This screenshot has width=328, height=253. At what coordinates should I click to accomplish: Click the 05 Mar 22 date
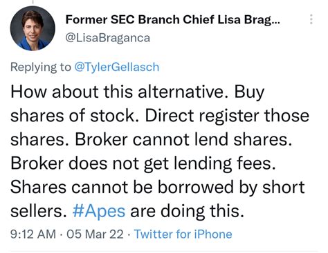pyautogui.click(x=95, y=234)
